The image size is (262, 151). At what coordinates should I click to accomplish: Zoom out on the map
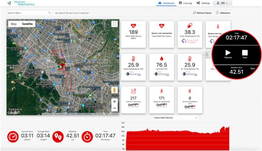coord(114,108)
